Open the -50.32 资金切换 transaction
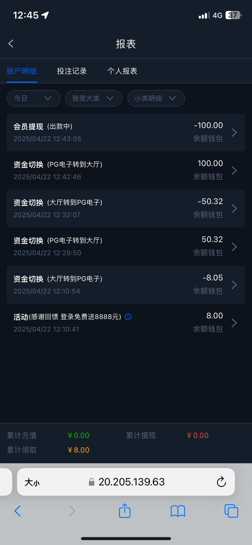This screenshot has width=252, height=545. tap(126, 208)
